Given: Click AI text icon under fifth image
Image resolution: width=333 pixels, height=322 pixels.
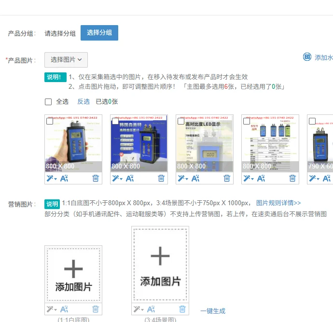Looking at the screenshot, I should [327, 178].
